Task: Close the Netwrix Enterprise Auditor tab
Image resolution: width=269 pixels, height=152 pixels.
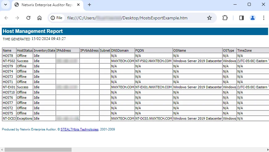Action: click(x=78, y=5)
